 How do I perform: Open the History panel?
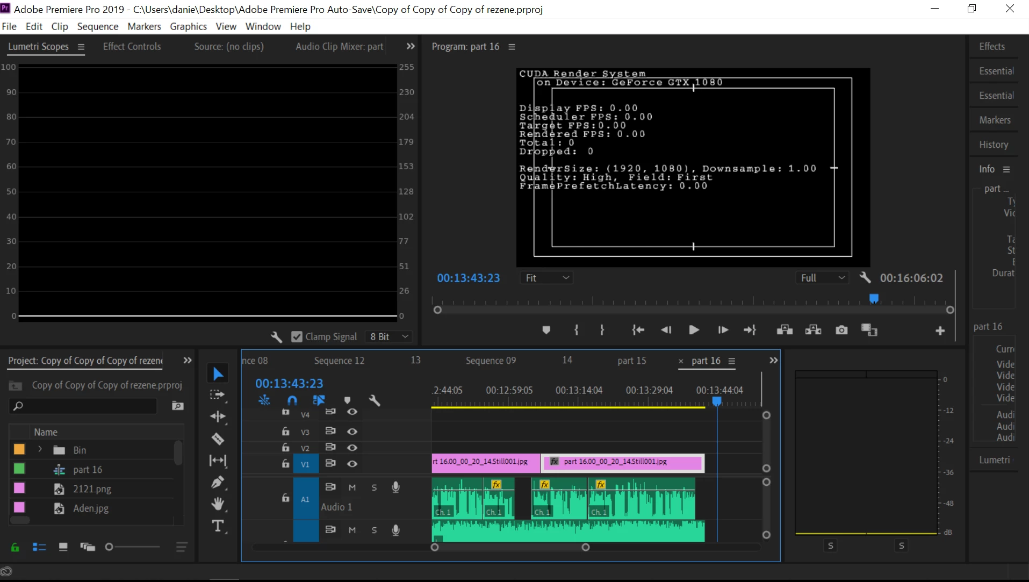pos(994,145)
